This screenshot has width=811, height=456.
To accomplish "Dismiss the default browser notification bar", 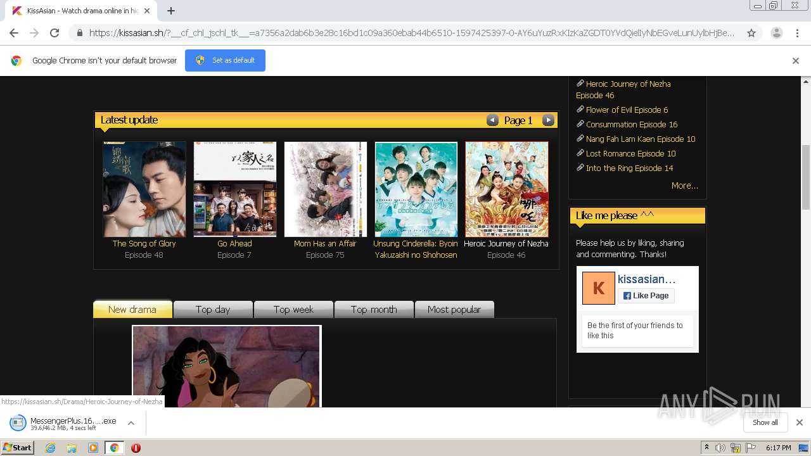I will point(796,61).
